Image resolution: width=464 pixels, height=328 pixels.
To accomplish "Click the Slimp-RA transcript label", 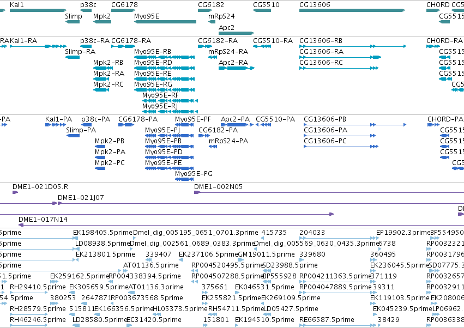I will [80, 51].
